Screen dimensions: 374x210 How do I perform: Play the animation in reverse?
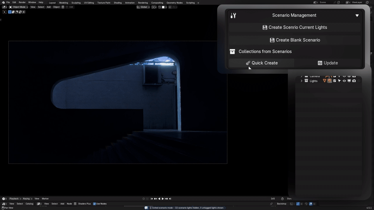(159, 199)
